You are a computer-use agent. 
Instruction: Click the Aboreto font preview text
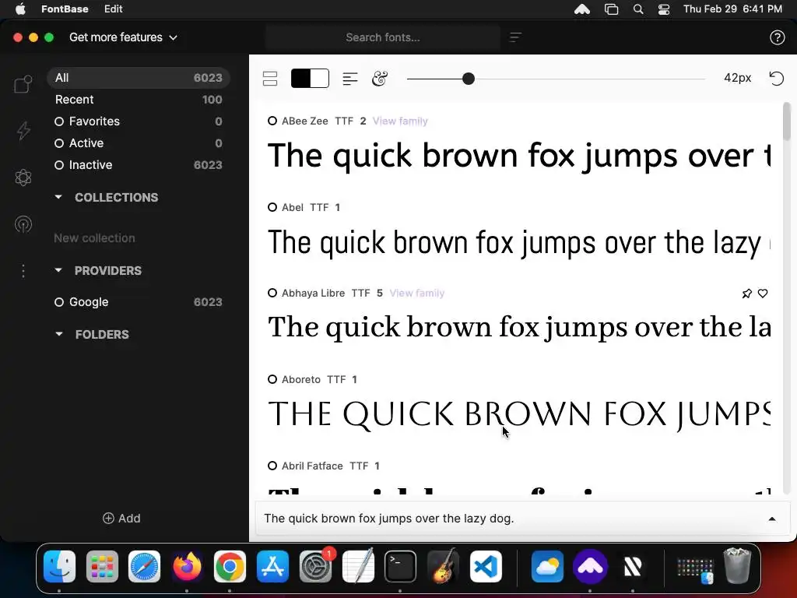click(519, 413)
